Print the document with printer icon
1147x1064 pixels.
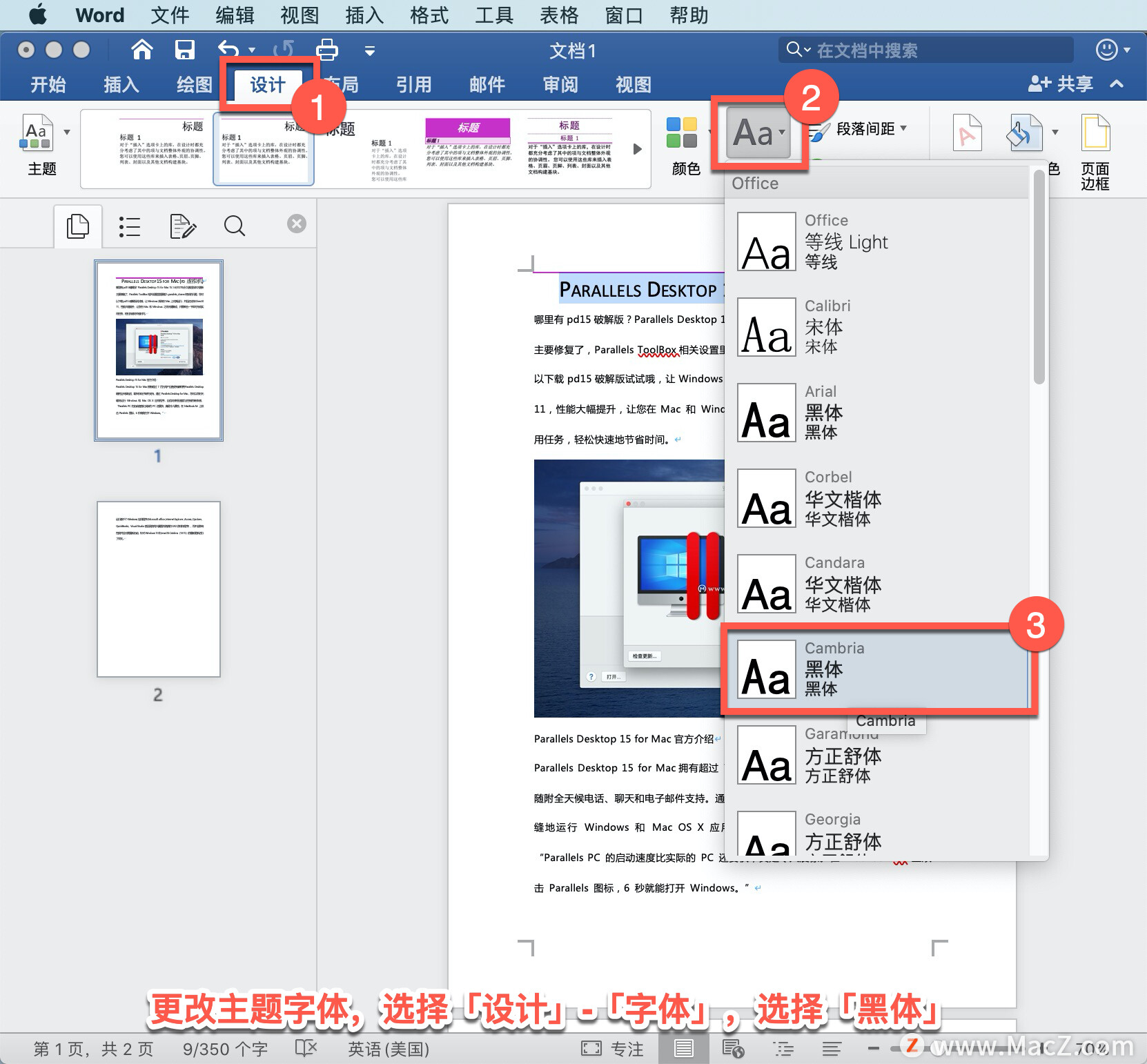pyautogui.click(x=327, y=50)
